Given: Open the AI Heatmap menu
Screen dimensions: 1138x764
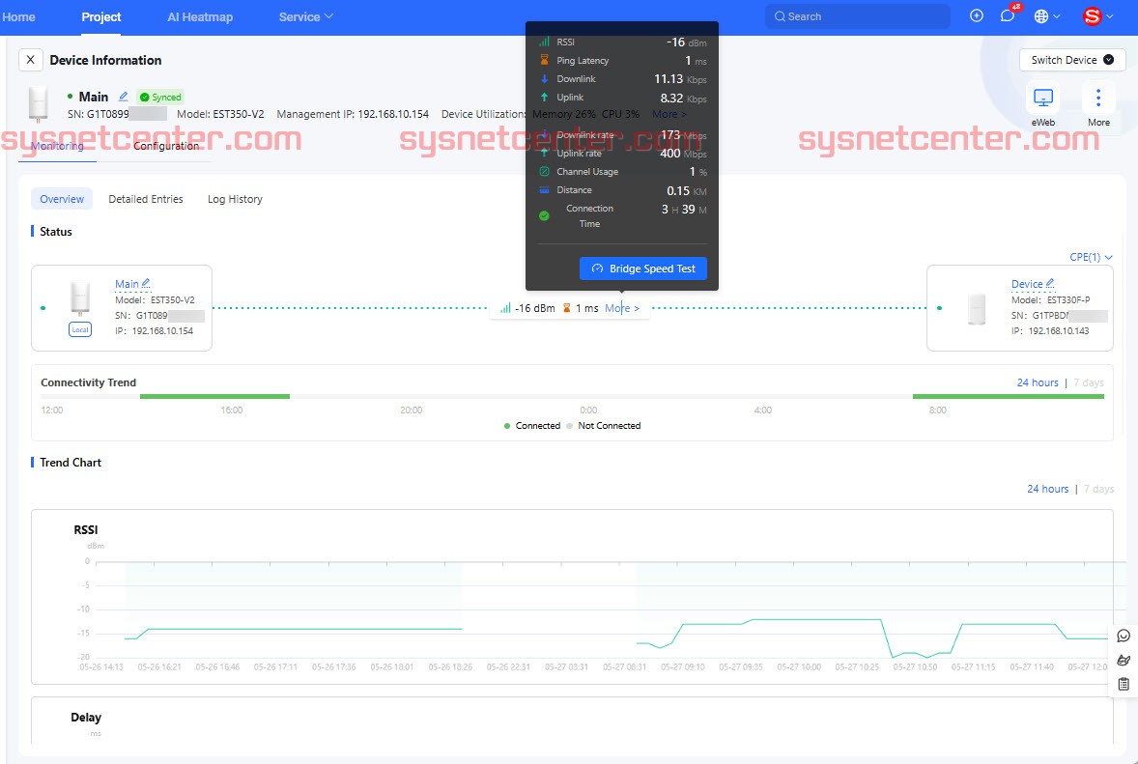Looking at the screenshot, I should [x=200, y=16].
